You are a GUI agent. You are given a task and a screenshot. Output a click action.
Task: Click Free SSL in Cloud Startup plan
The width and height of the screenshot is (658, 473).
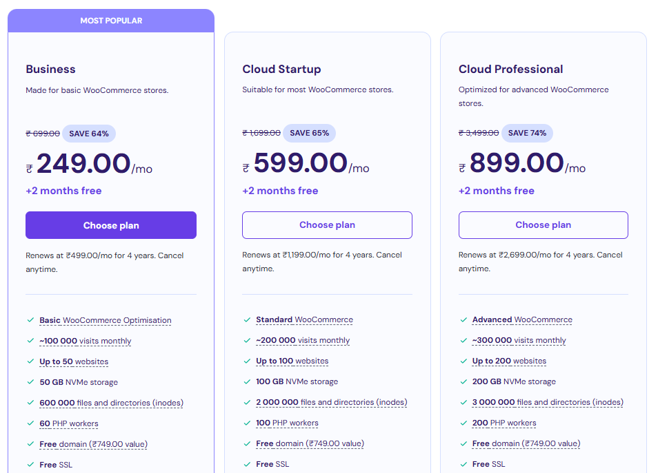272,464
